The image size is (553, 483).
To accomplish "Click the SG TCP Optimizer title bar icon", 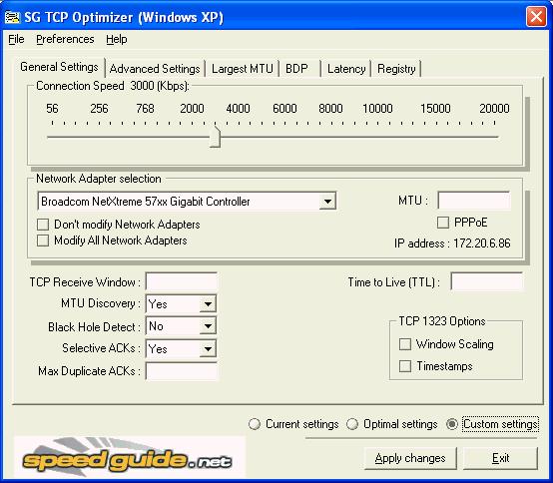I will [12, 17].
